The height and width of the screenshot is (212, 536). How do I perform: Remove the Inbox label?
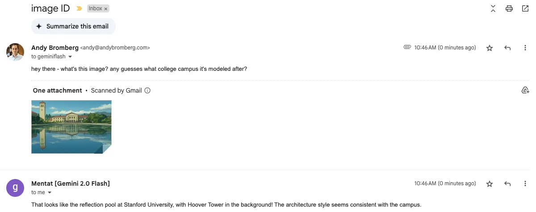(106, 9)
